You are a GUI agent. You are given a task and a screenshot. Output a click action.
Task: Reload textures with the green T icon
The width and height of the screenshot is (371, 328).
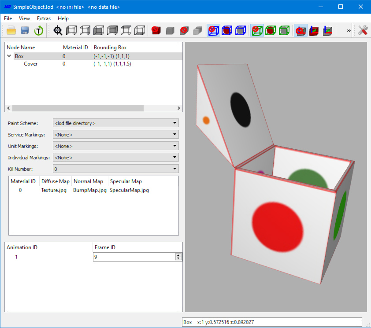pyautogui.click(x=39, y=30)
